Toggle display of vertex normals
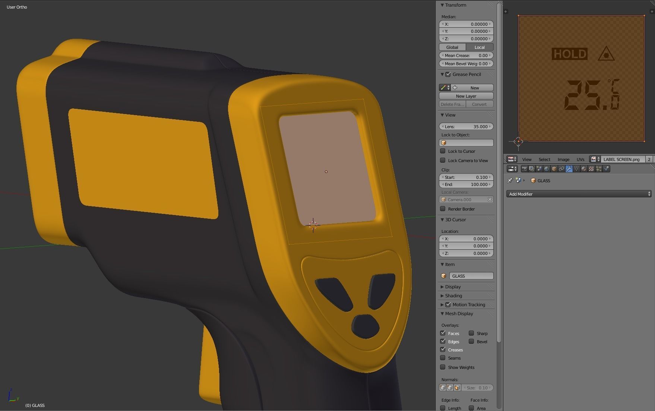This screenshot has width=655, height=411. 442,388
